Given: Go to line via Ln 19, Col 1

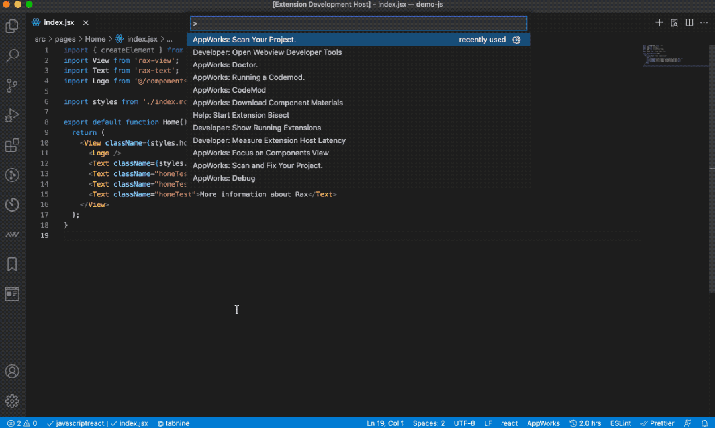Looking at the screenshot, I should click(385, 423).
